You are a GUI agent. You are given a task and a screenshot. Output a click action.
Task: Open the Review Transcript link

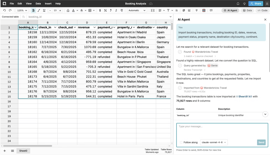pyautogui.click(x=193, y=70)
